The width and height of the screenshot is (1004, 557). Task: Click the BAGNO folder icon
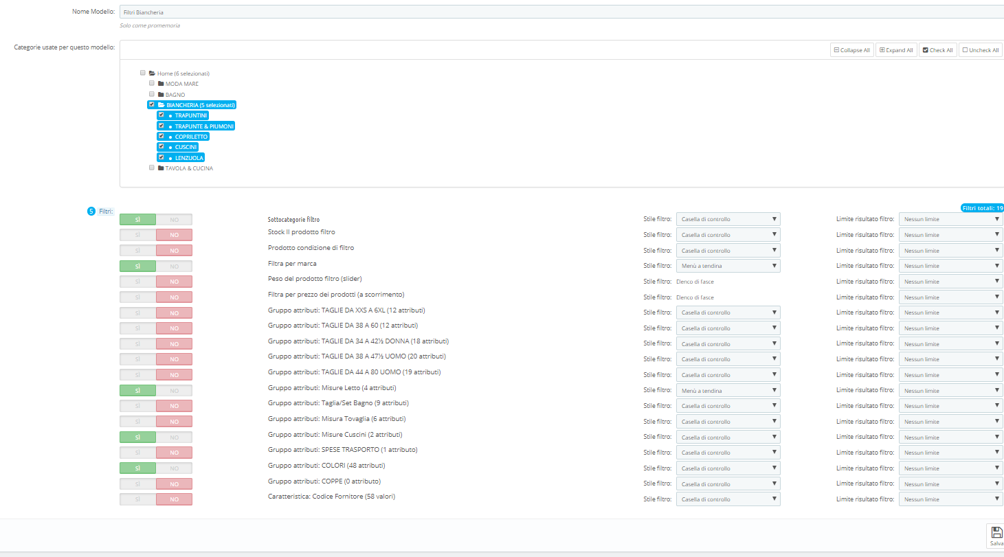160,95
